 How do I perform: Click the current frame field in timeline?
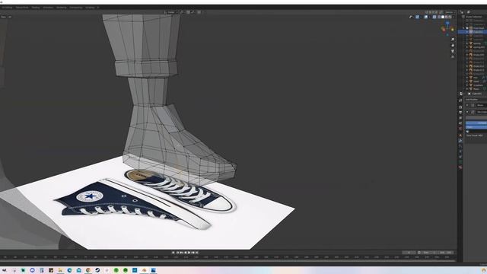[409, 253]
